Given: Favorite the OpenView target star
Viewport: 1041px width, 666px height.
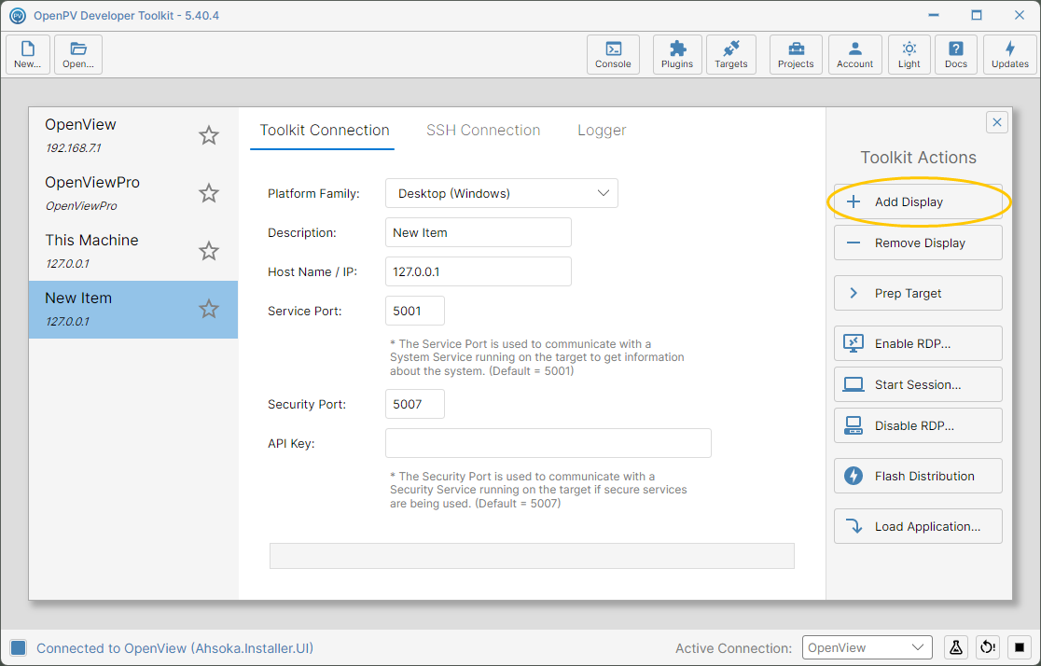Looking at the screenshot, I should click(x=209, y=135).
